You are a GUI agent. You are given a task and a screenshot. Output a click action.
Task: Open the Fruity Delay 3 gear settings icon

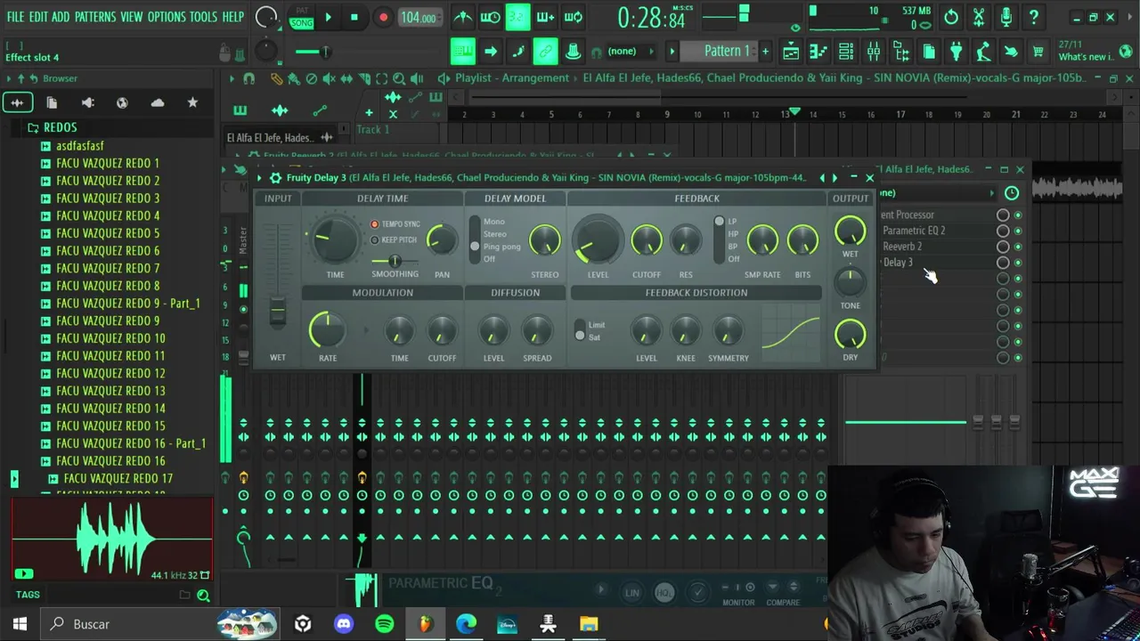point(275,178)
